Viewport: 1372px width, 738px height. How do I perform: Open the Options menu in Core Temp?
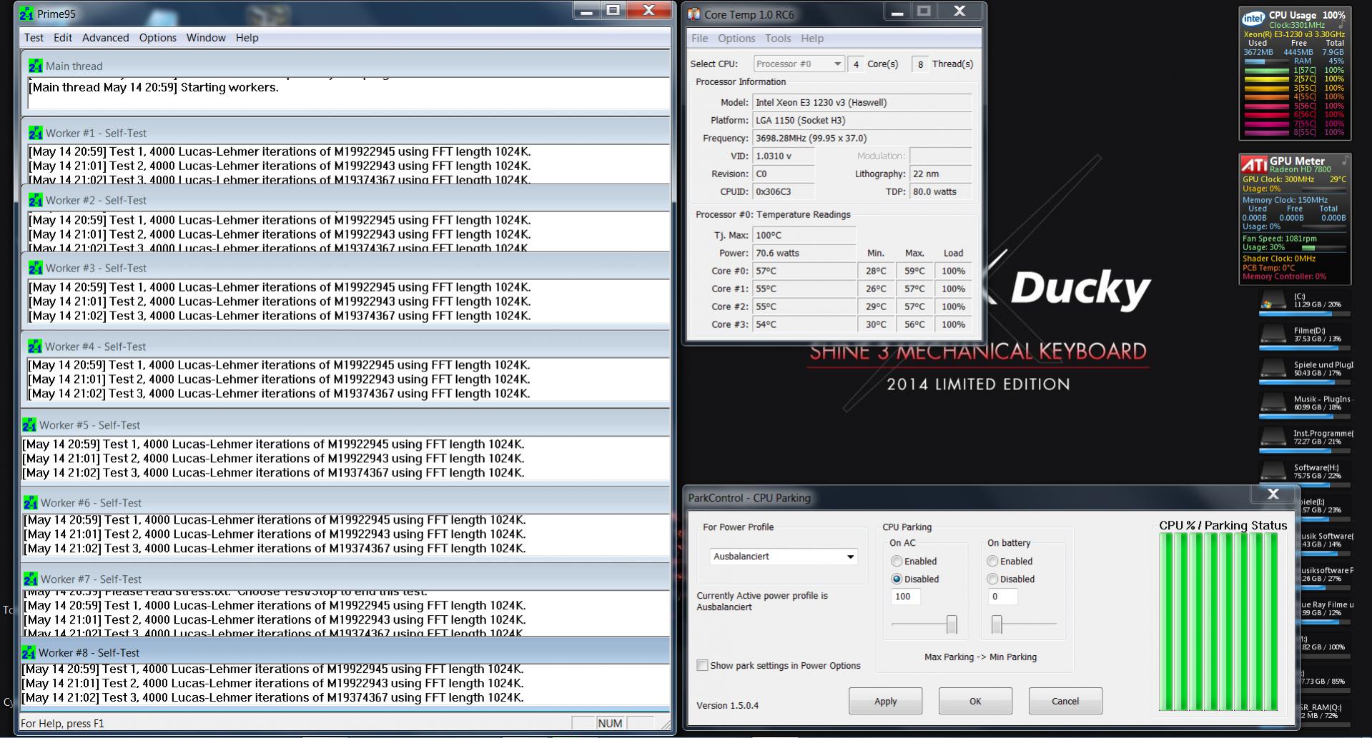point(736,39)
